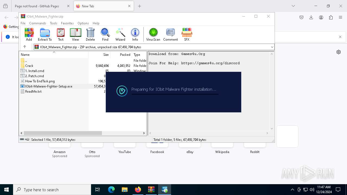Open New Tab personalize gear icon
Viewport: 347px width, 195px height.
point(339,52)
